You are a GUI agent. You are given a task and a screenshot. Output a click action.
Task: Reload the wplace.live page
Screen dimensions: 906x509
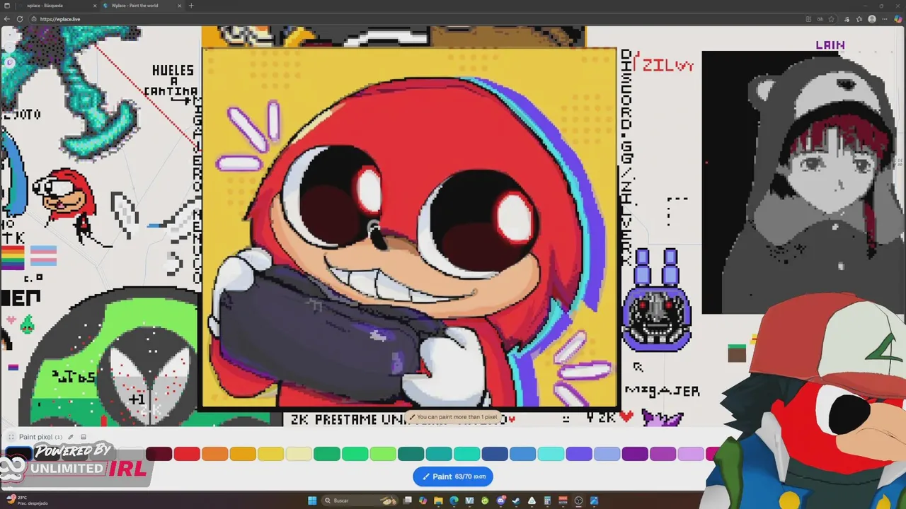(20, 19)
